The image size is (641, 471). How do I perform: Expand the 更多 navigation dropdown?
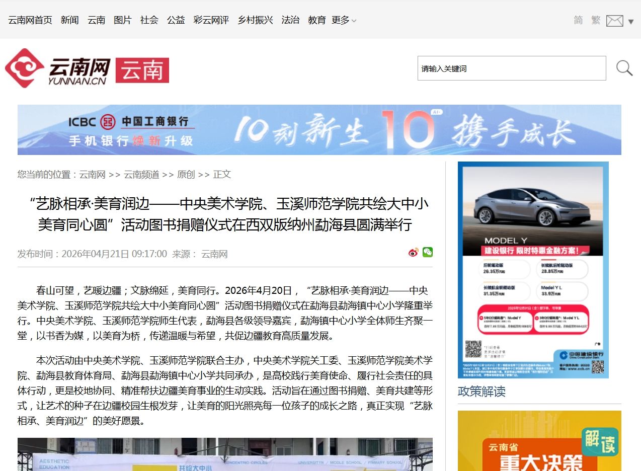pos(344,20)
